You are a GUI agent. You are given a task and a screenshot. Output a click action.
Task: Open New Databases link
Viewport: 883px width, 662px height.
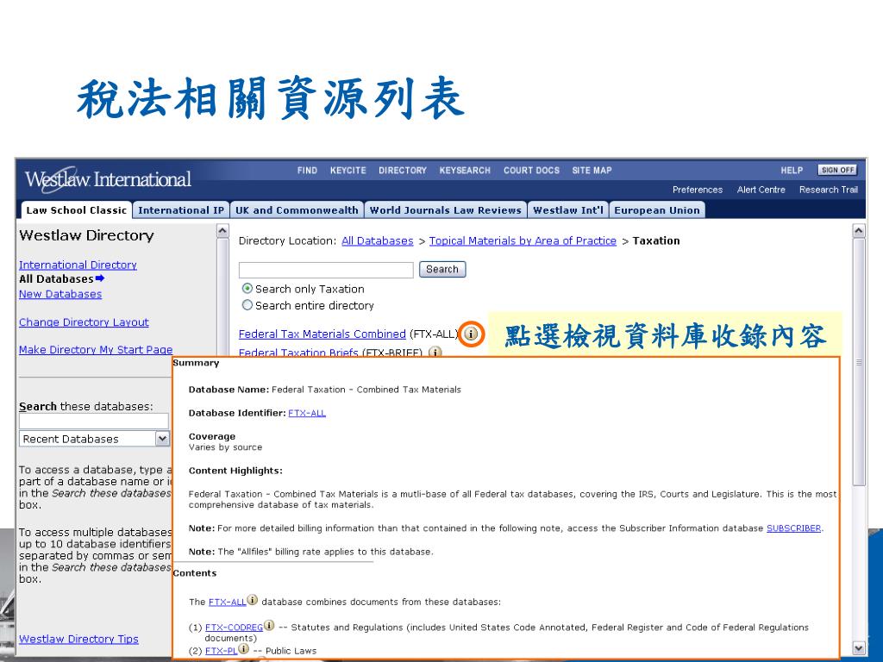60,294
